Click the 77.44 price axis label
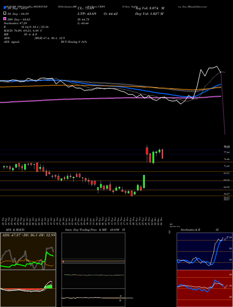Image resolution: width=233 pixels, height=307 pixels. point(227,152)
